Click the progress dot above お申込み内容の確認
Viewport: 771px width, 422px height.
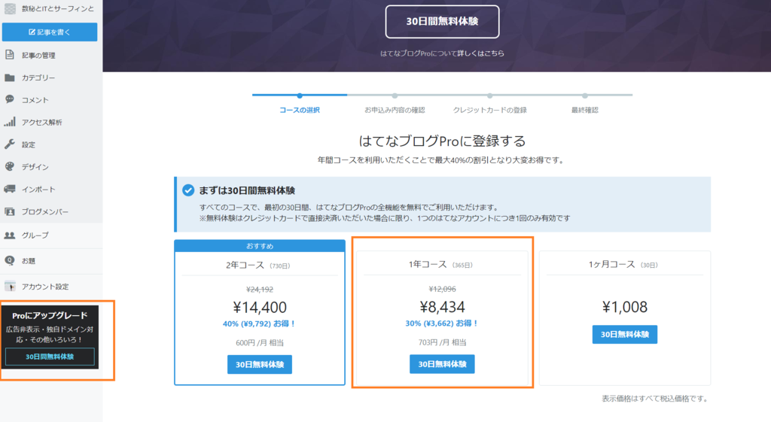pos(395,96)
